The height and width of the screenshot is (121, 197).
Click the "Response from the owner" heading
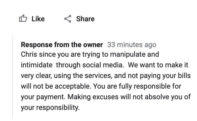(62, 45)
